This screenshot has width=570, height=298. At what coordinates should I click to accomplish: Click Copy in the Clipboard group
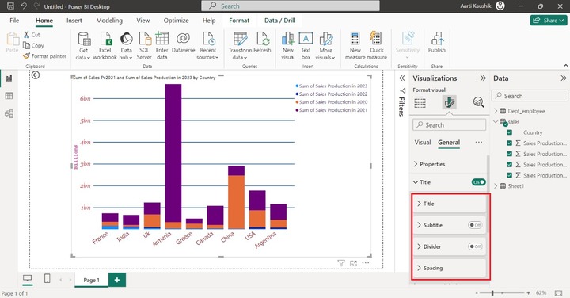(33, 45)
